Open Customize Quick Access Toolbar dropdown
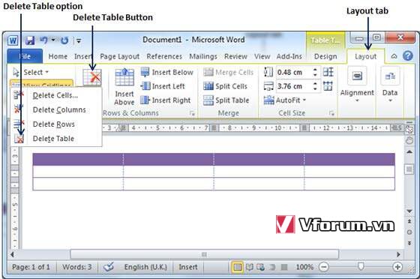 tap(79, 40)
